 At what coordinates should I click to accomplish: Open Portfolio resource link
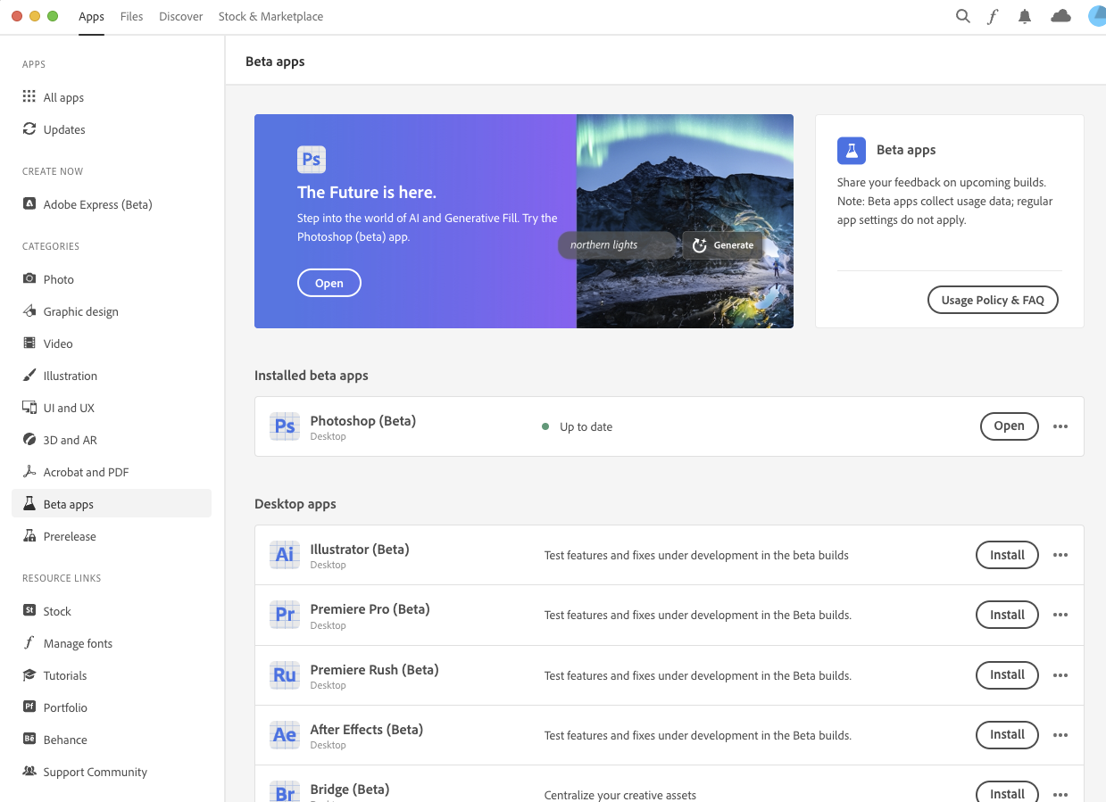point(112,707)
